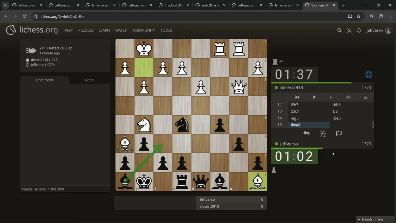The image size is (396, 223).
Task: Click the install app icon in address bar
Action: coord(350,16)
